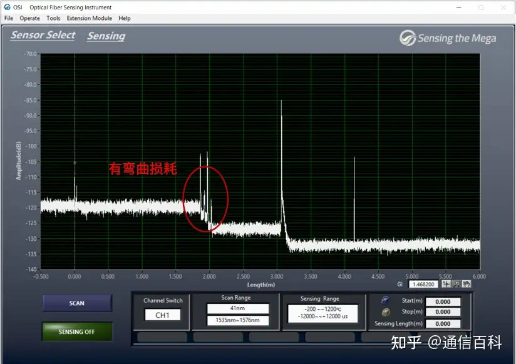Click the yellow Stop cursor icon
Viewport: 516px width, 364px height.
tap(386, 311)
